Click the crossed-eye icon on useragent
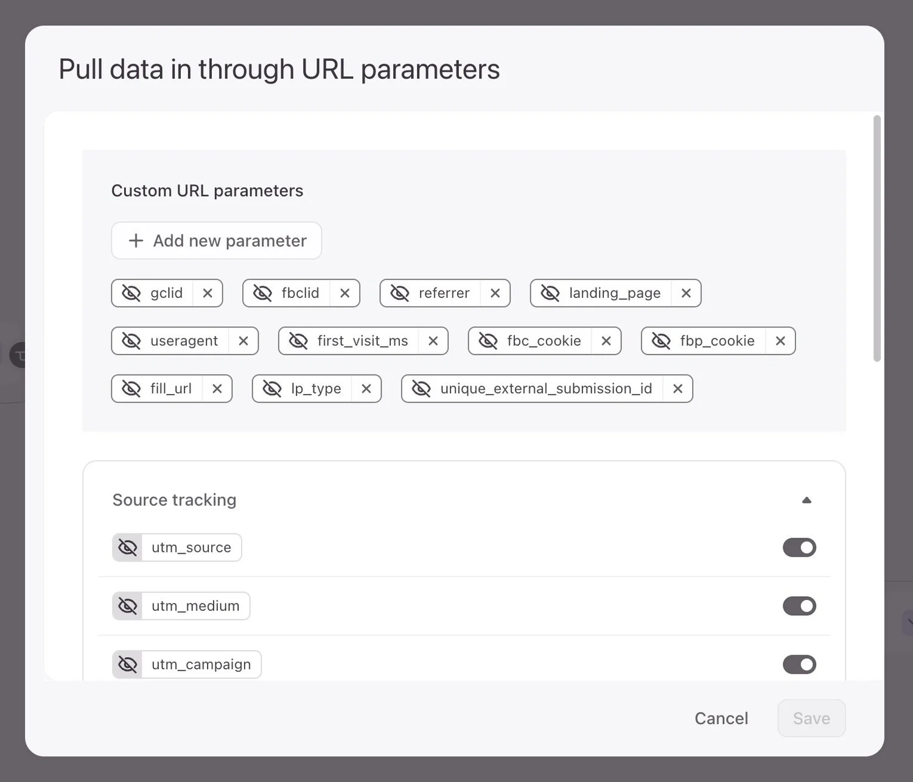Screen dimensions: 913x782 coord(131,341)
